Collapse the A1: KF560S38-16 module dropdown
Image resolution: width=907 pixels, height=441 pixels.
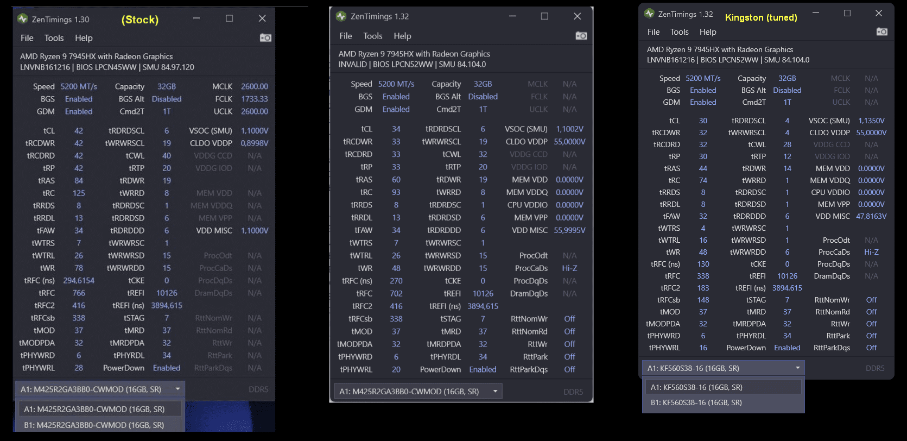tap(723, 368)
